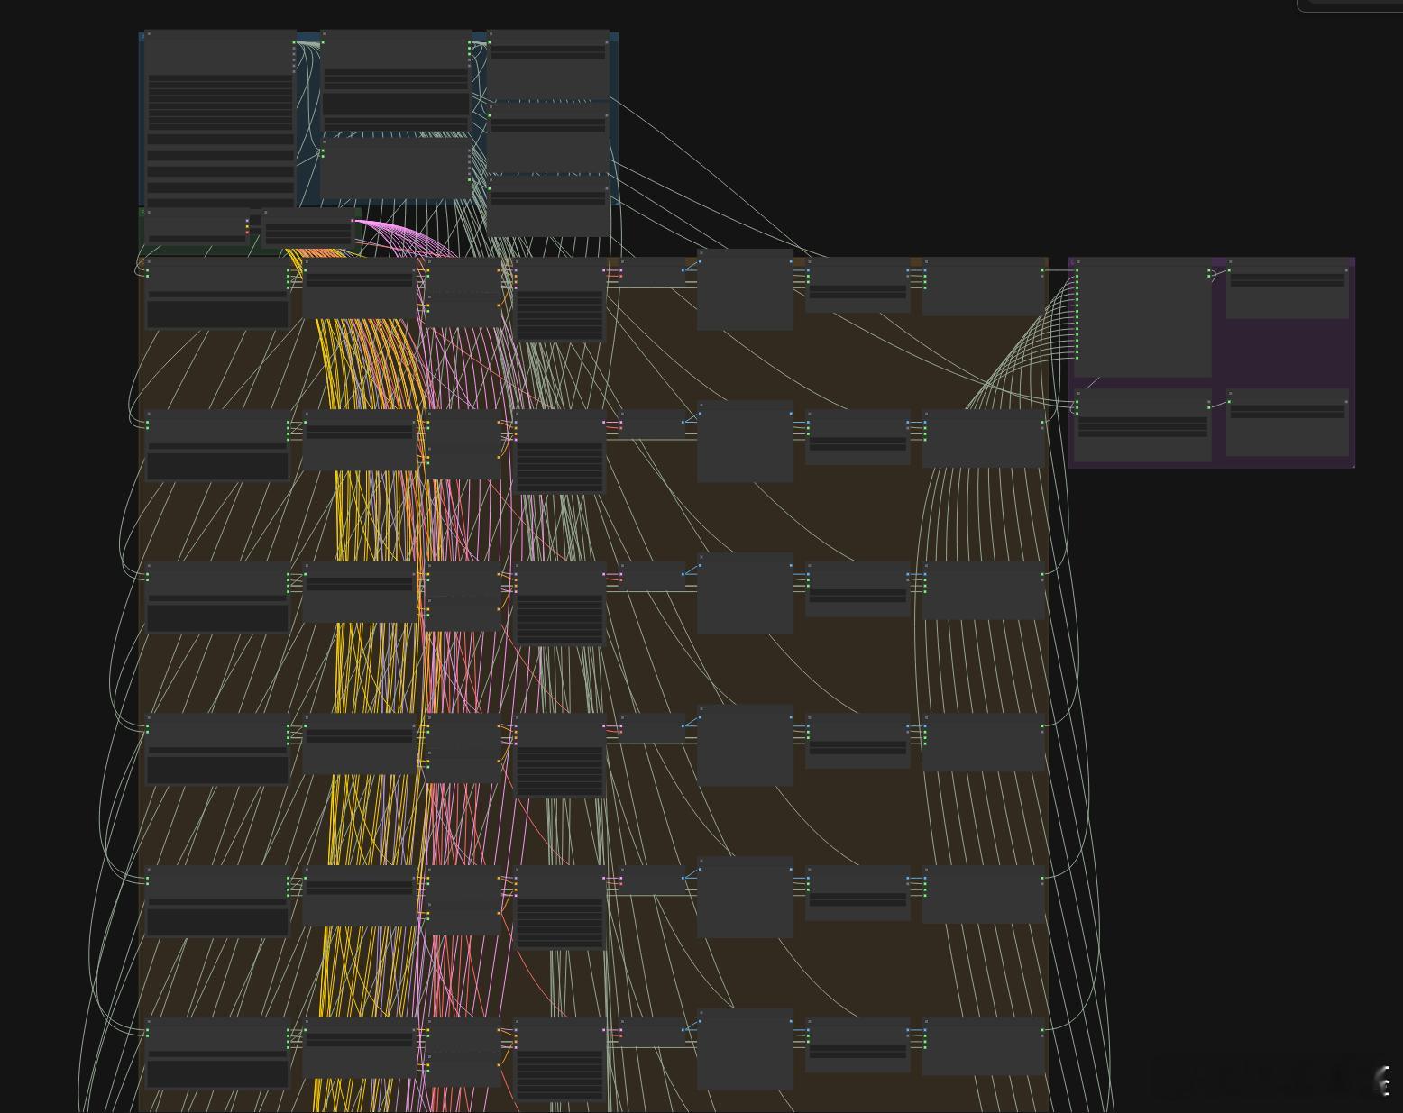Select the top-right node in the purple group

pos(1288,288)
